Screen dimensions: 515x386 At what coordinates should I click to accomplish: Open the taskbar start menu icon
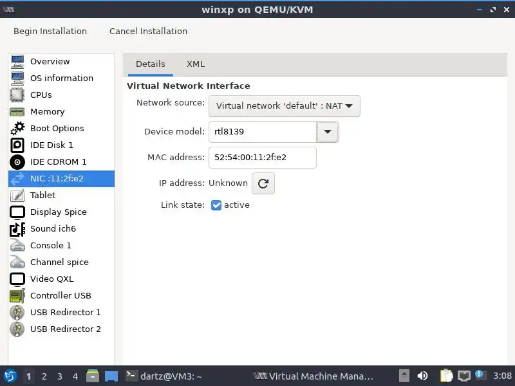coord(10,376)
